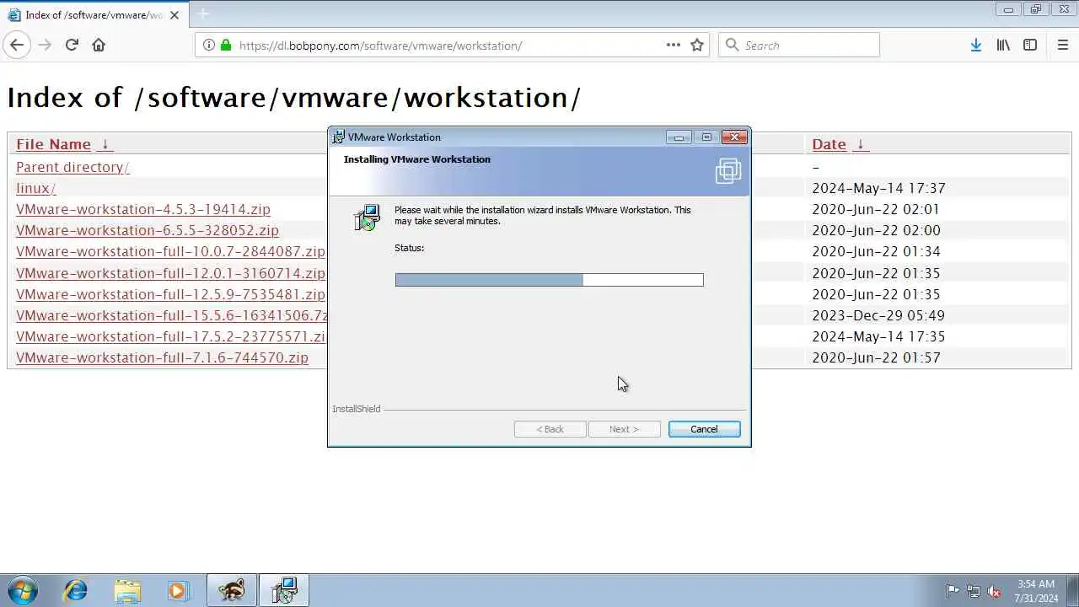This screenshot has height=607, width=1079.
Task: Click the VMware logo in installer banner
Action: [727, 171]
